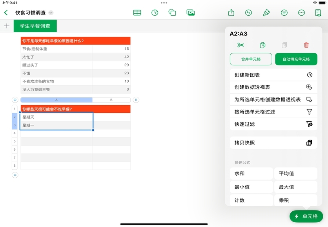Open the shapes insert menu

click(172, 13)
